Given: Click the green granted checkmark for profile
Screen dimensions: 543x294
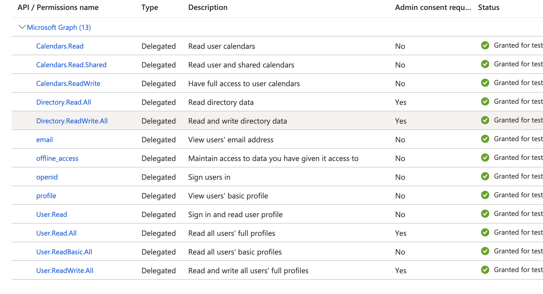Looking at the screenshot, I should [x=485, y=195].
